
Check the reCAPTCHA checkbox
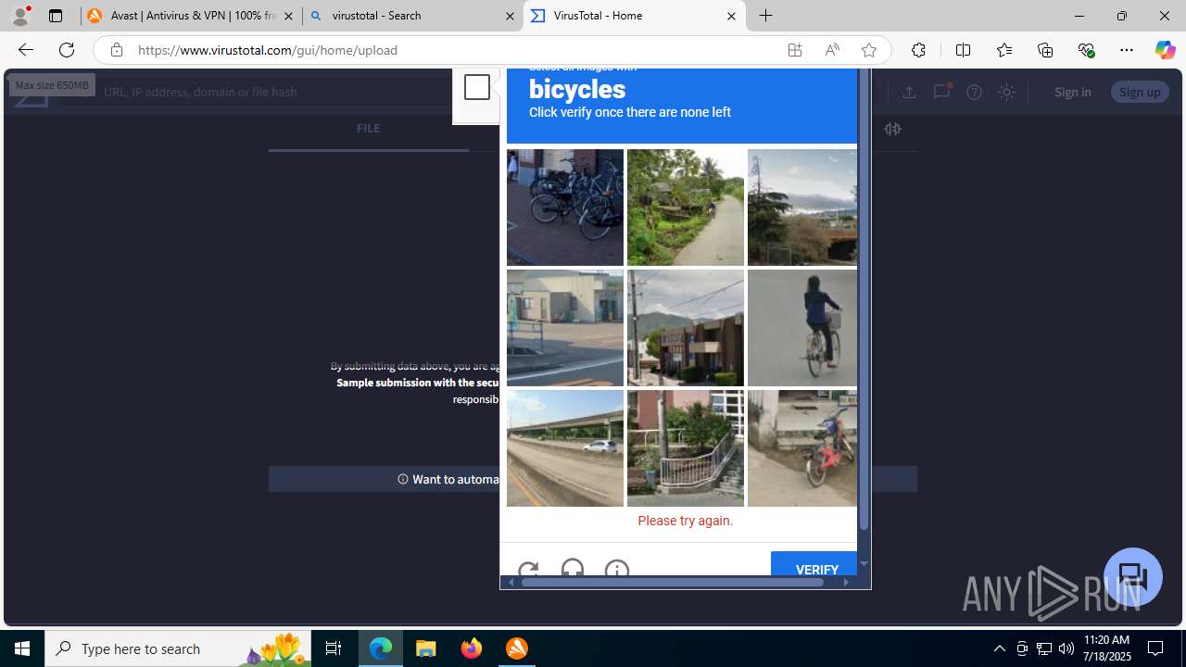(x=477, y=87)
